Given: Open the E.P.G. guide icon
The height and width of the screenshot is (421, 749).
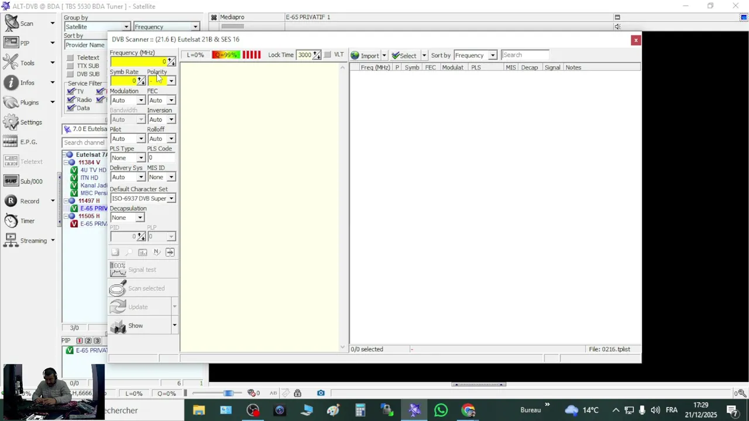Looking at the screenshot, I should click(11, 142).
